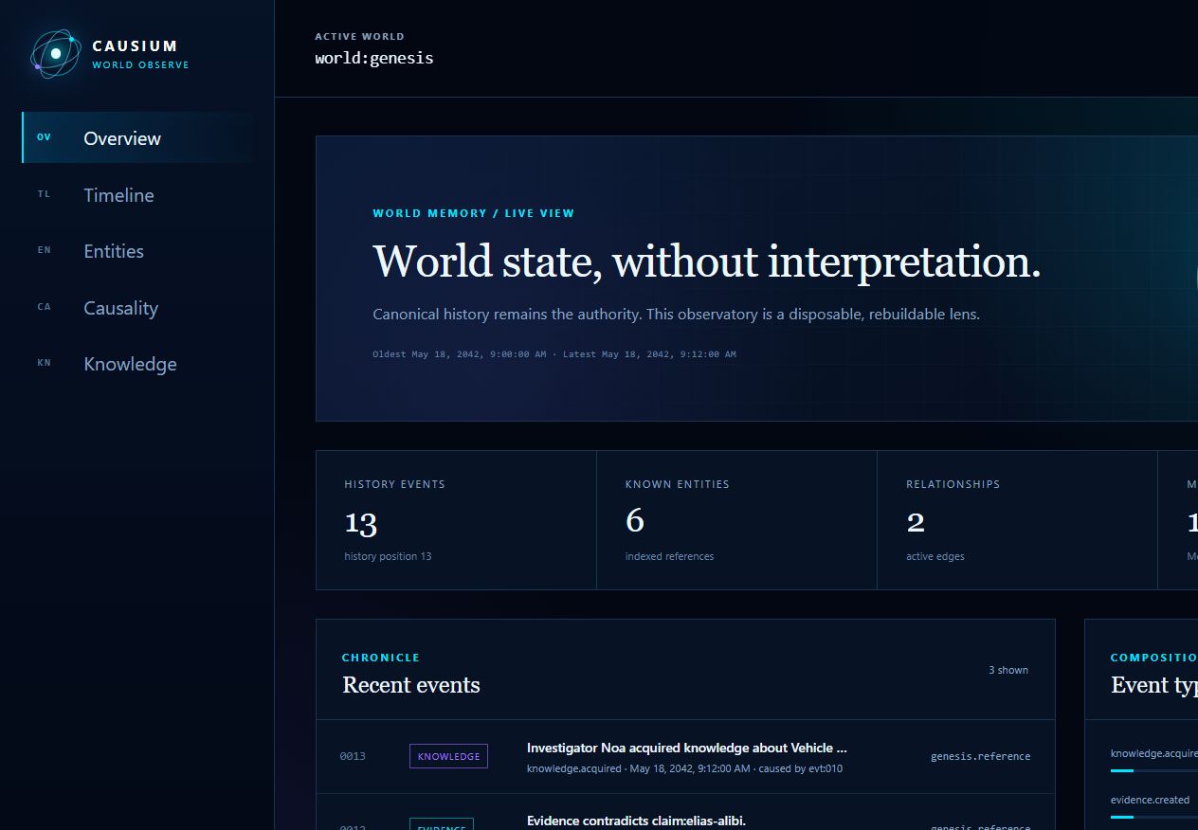The image size is (1198, 830).
Task: Open the Entities page
Action: [137, 251]
